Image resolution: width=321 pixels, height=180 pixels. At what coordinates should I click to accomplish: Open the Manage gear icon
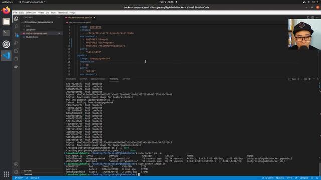pos(16,172)
